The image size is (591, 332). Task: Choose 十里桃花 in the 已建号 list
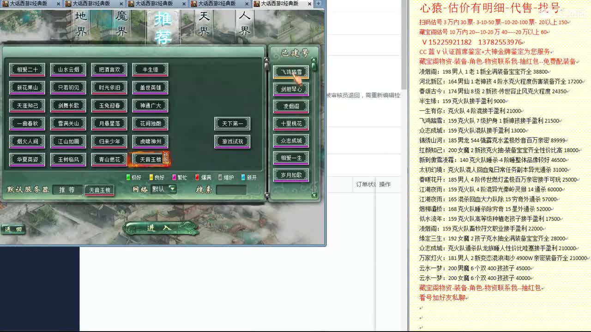pyautogui.click(x=291, y=124)
